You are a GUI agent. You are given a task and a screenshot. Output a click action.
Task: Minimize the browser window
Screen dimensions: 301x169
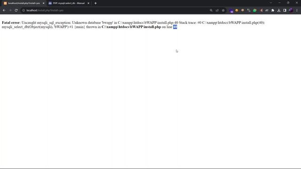point(279,3)
